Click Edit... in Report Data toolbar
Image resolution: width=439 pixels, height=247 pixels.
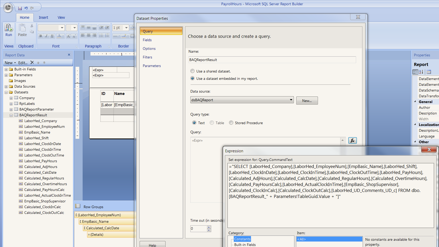point(23,63)
